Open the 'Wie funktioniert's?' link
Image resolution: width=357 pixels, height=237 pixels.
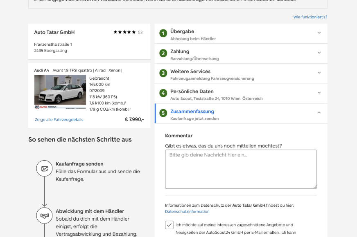coord(310,17)
